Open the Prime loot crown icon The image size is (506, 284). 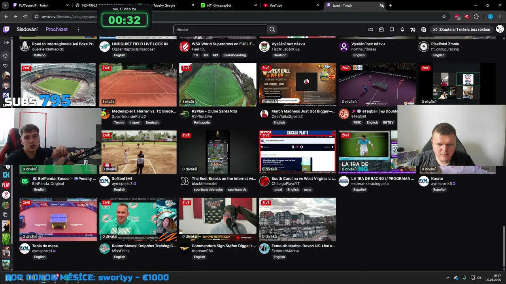click(x=371, y=30)
